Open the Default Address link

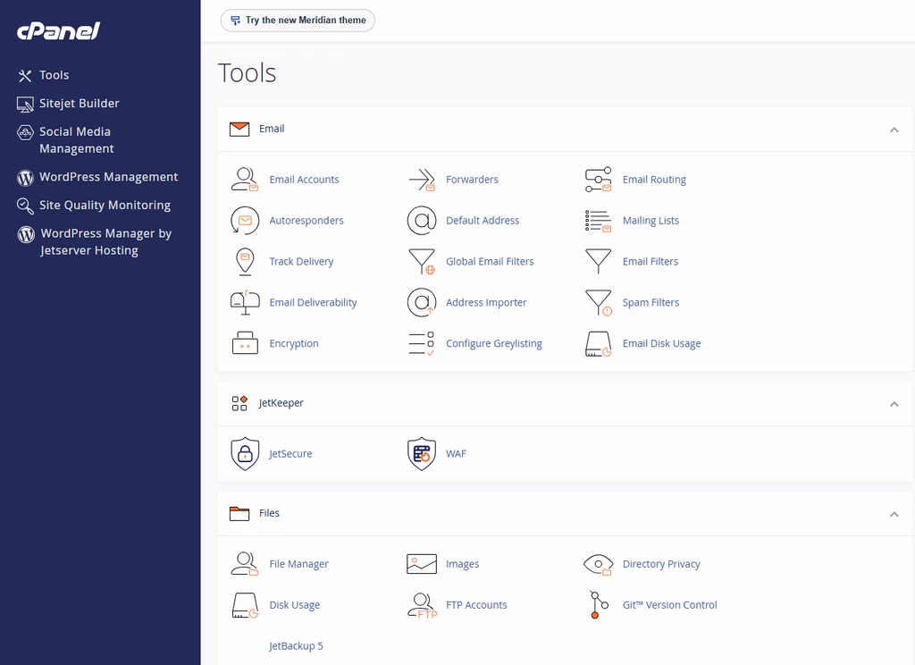pos(483,221)
